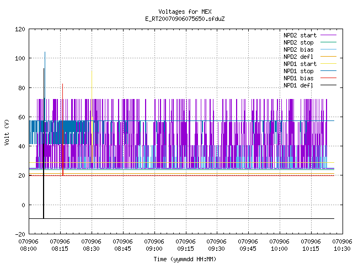Select the 'NPD1 start' legend label

(300, 64)
